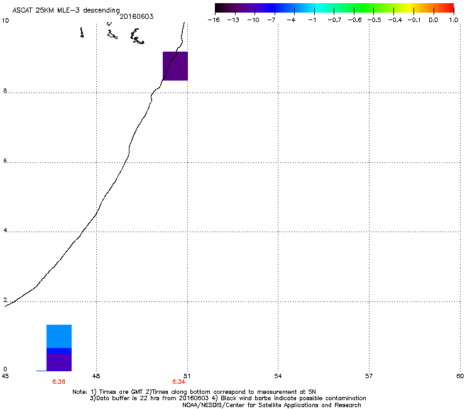Screen dimensions: 465x409
Task: Click the NOAA/NESDIS credit line
Action: [271, 405]
